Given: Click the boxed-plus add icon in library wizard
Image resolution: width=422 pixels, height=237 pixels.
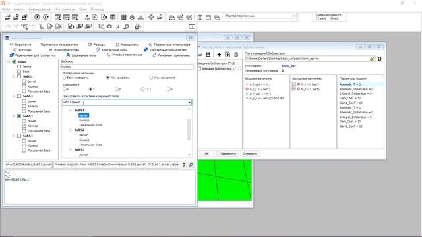Looking at the screenshot, I should click(227, 55).
